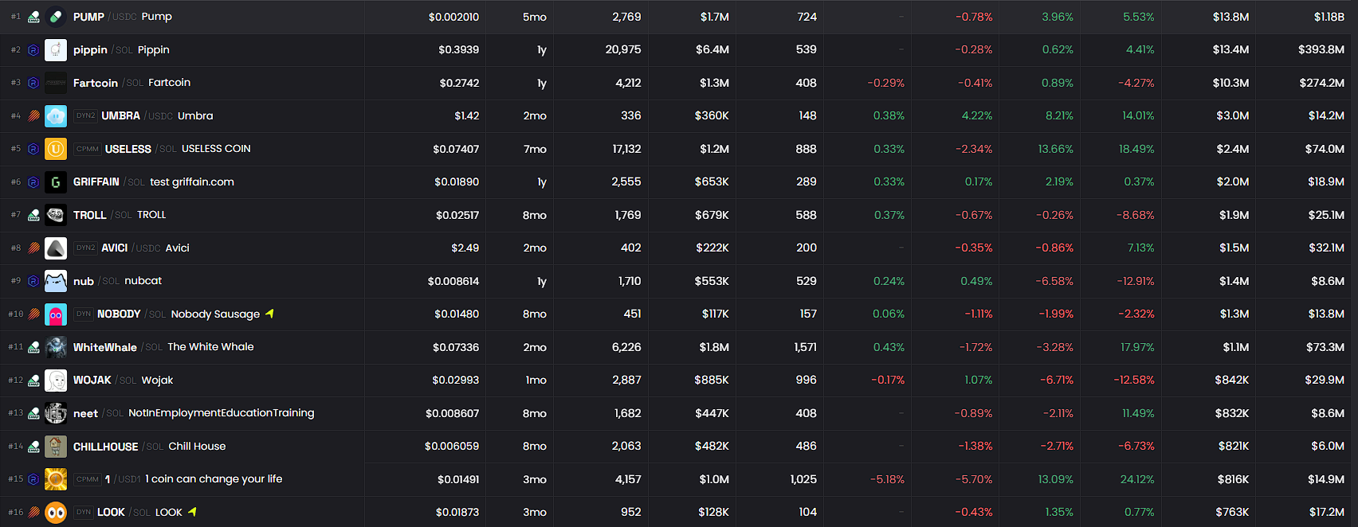Click the 24h change -12.91%
The width and height of the screenshot is (1358, 527).
pyautogui.click(x=1136, y=281)
